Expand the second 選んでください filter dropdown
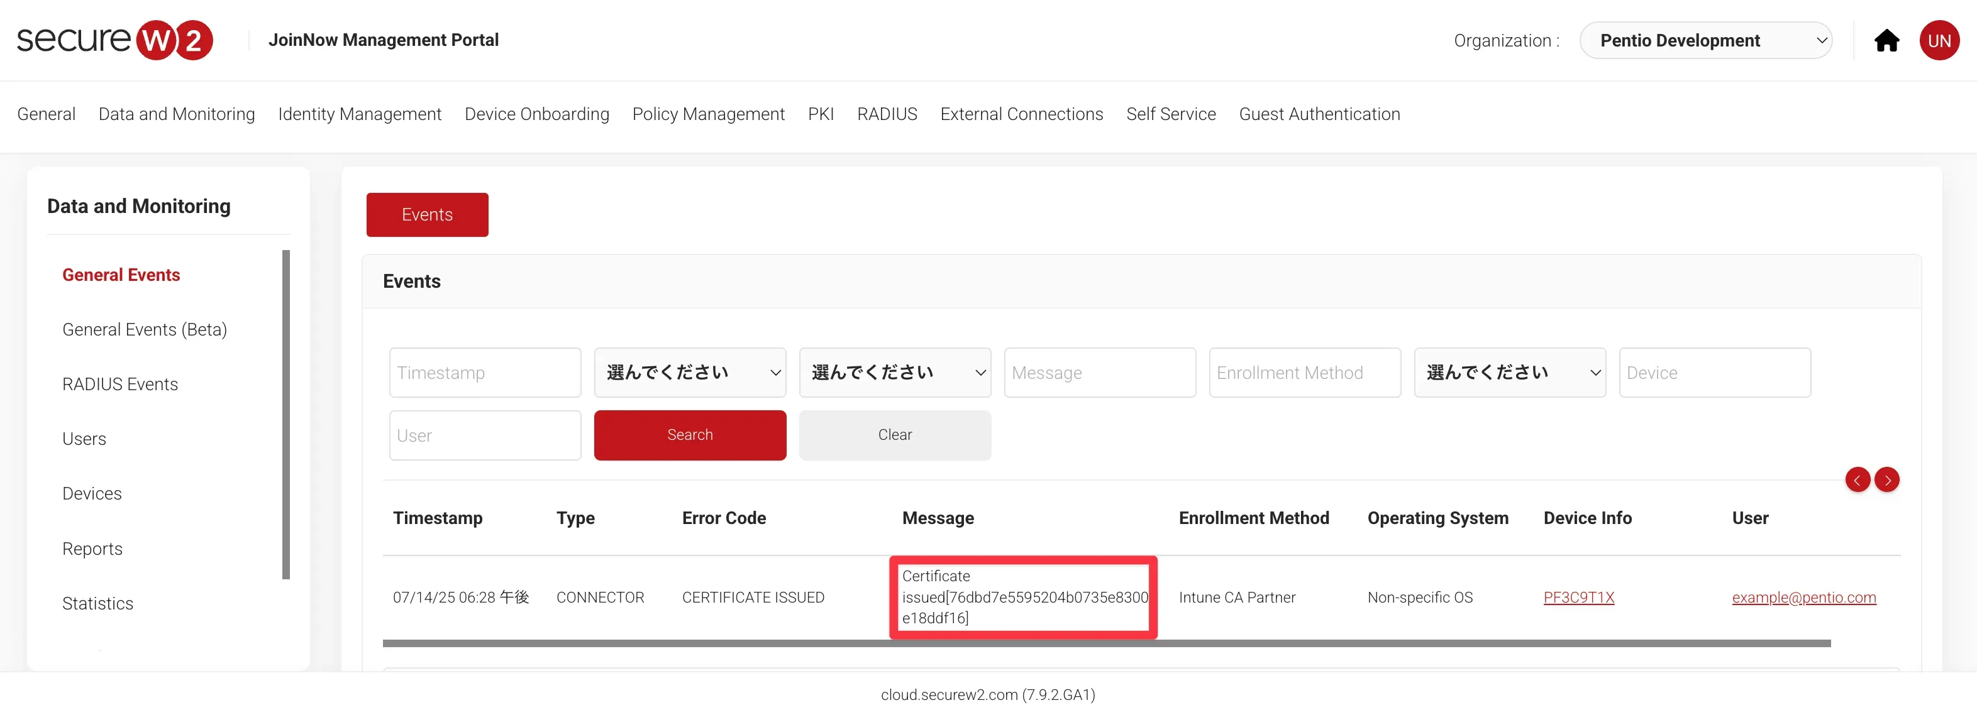The height and width of the screenshot is (710, 1977). click(894, 373)
